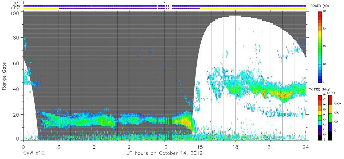Click the 24 tick on UT hours axis
This screenshot has height=159, width=344.
point(306,147)
